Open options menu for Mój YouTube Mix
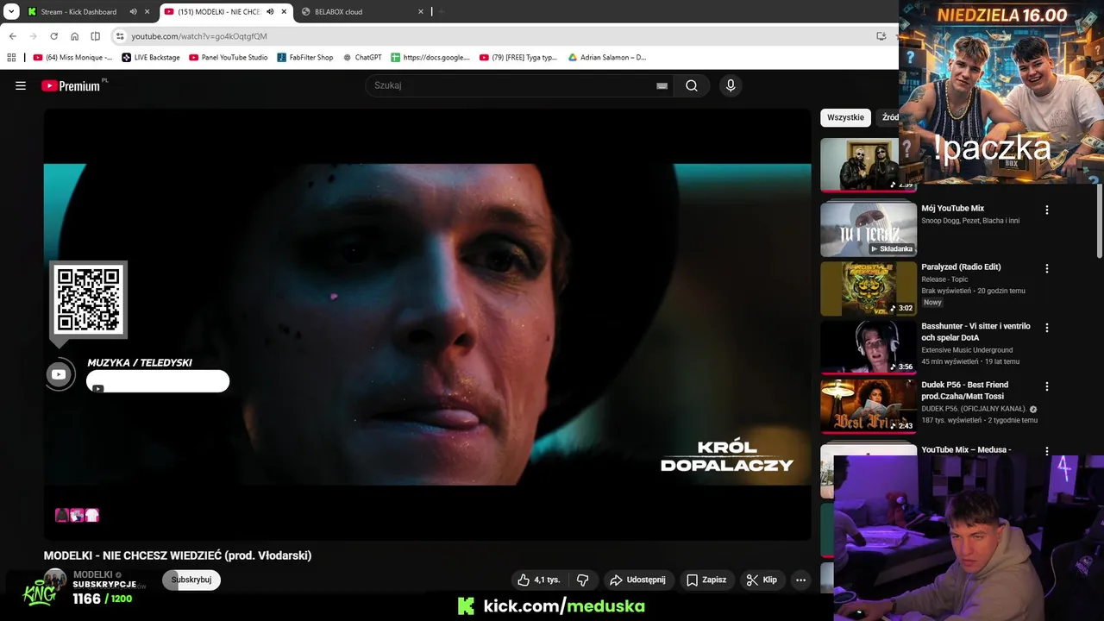Viewport: 1104px width, 621px height. [1047, 210]
